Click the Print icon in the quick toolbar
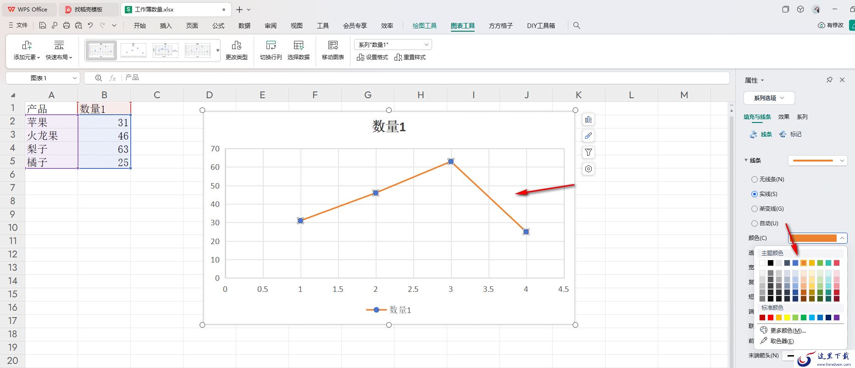 (67, 26)
